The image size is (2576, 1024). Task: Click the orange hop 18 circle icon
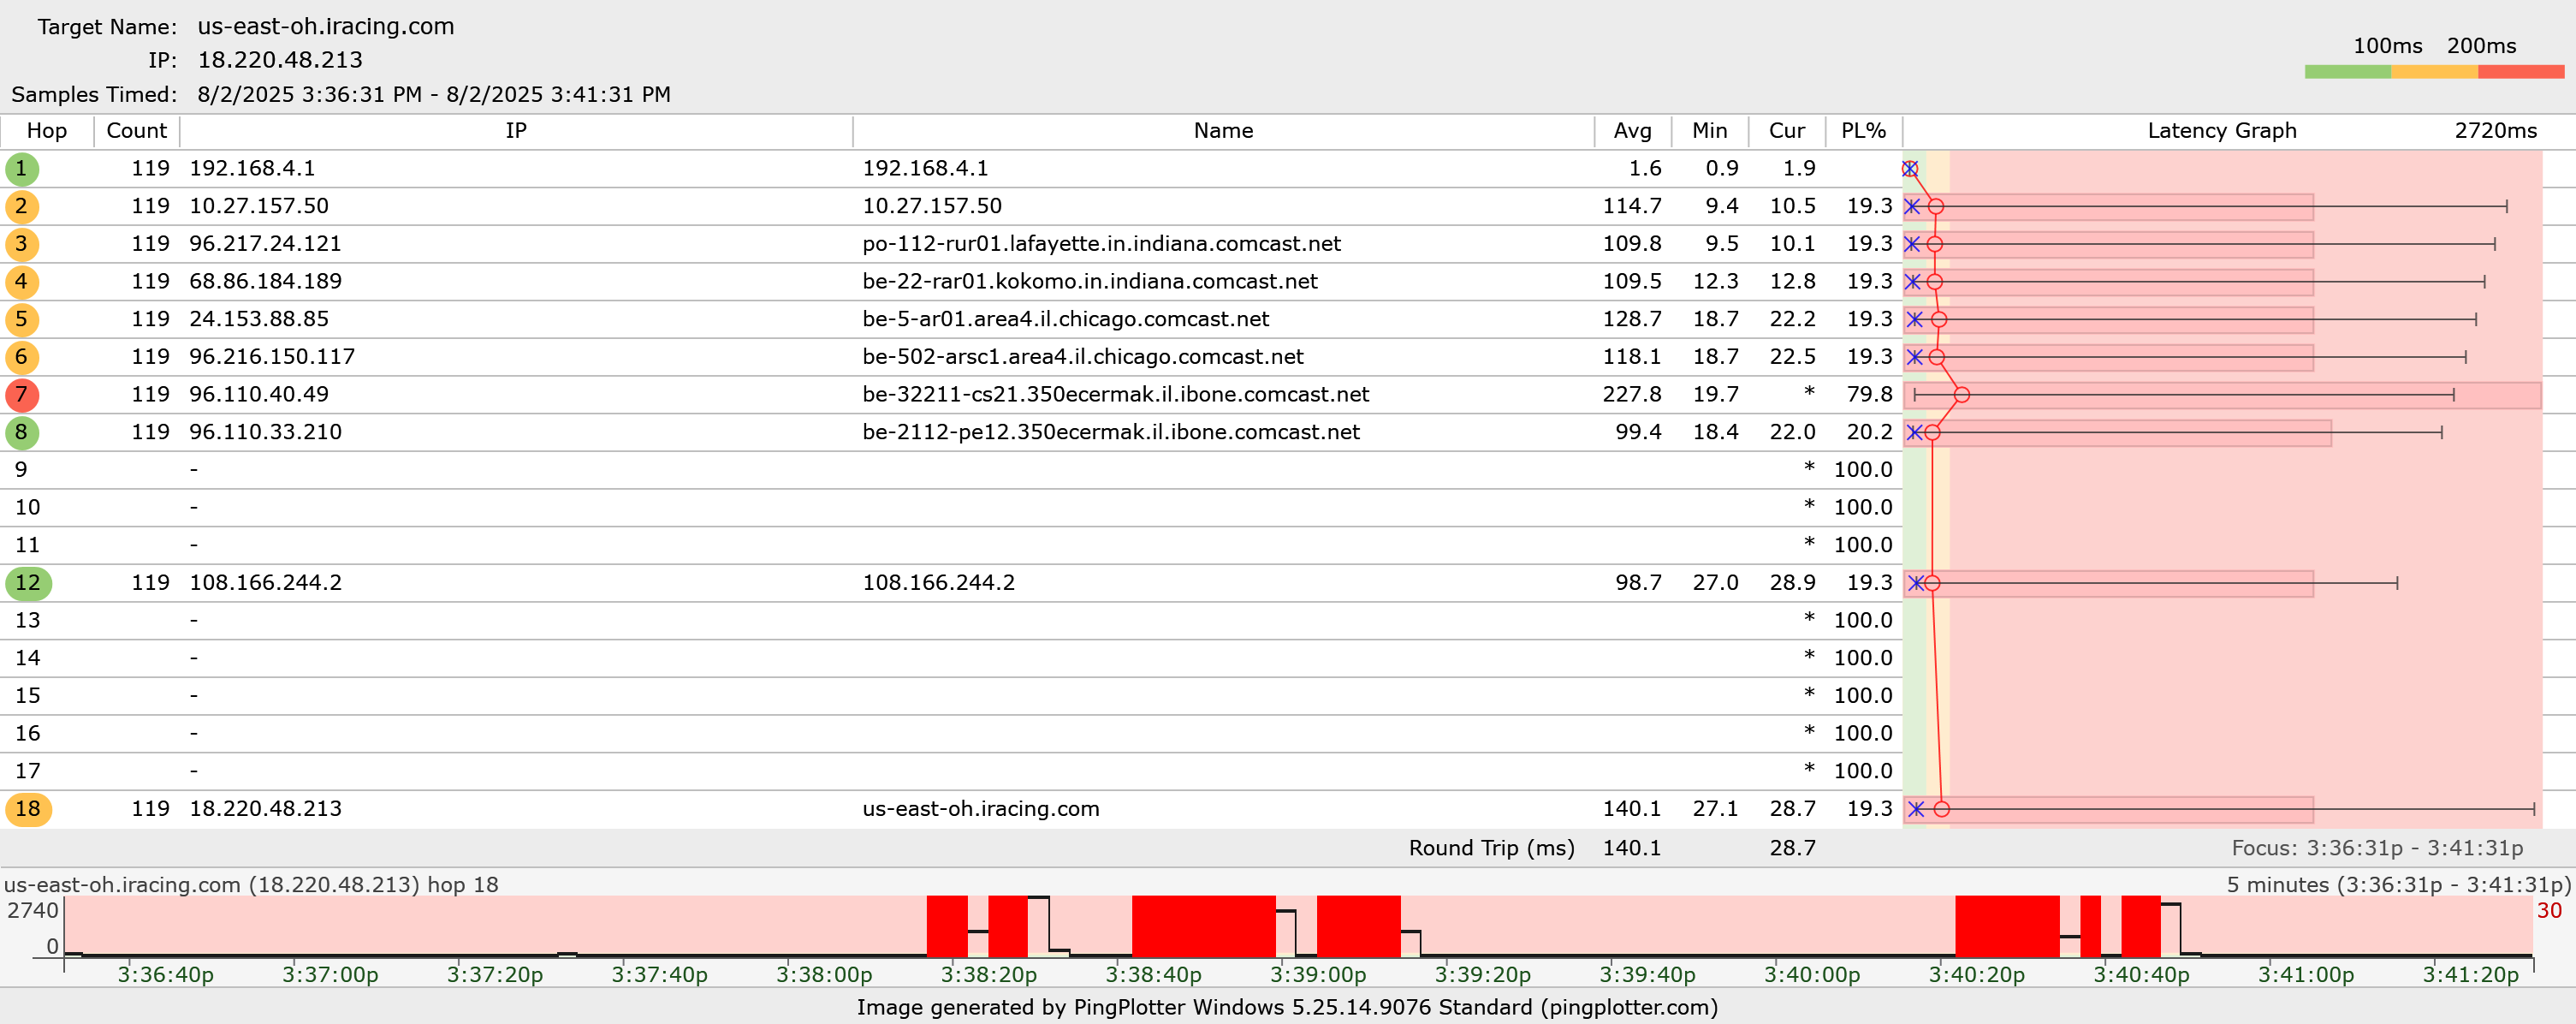coord(28,809)
